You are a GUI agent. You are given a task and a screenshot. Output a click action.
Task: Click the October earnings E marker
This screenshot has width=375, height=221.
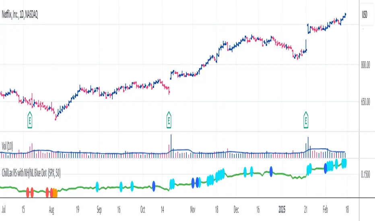(169, 120)
